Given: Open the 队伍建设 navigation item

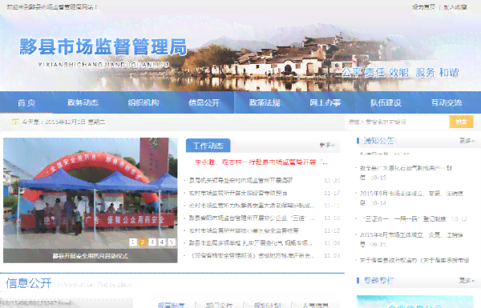Looking at the screenshot, I should [386, 102].
